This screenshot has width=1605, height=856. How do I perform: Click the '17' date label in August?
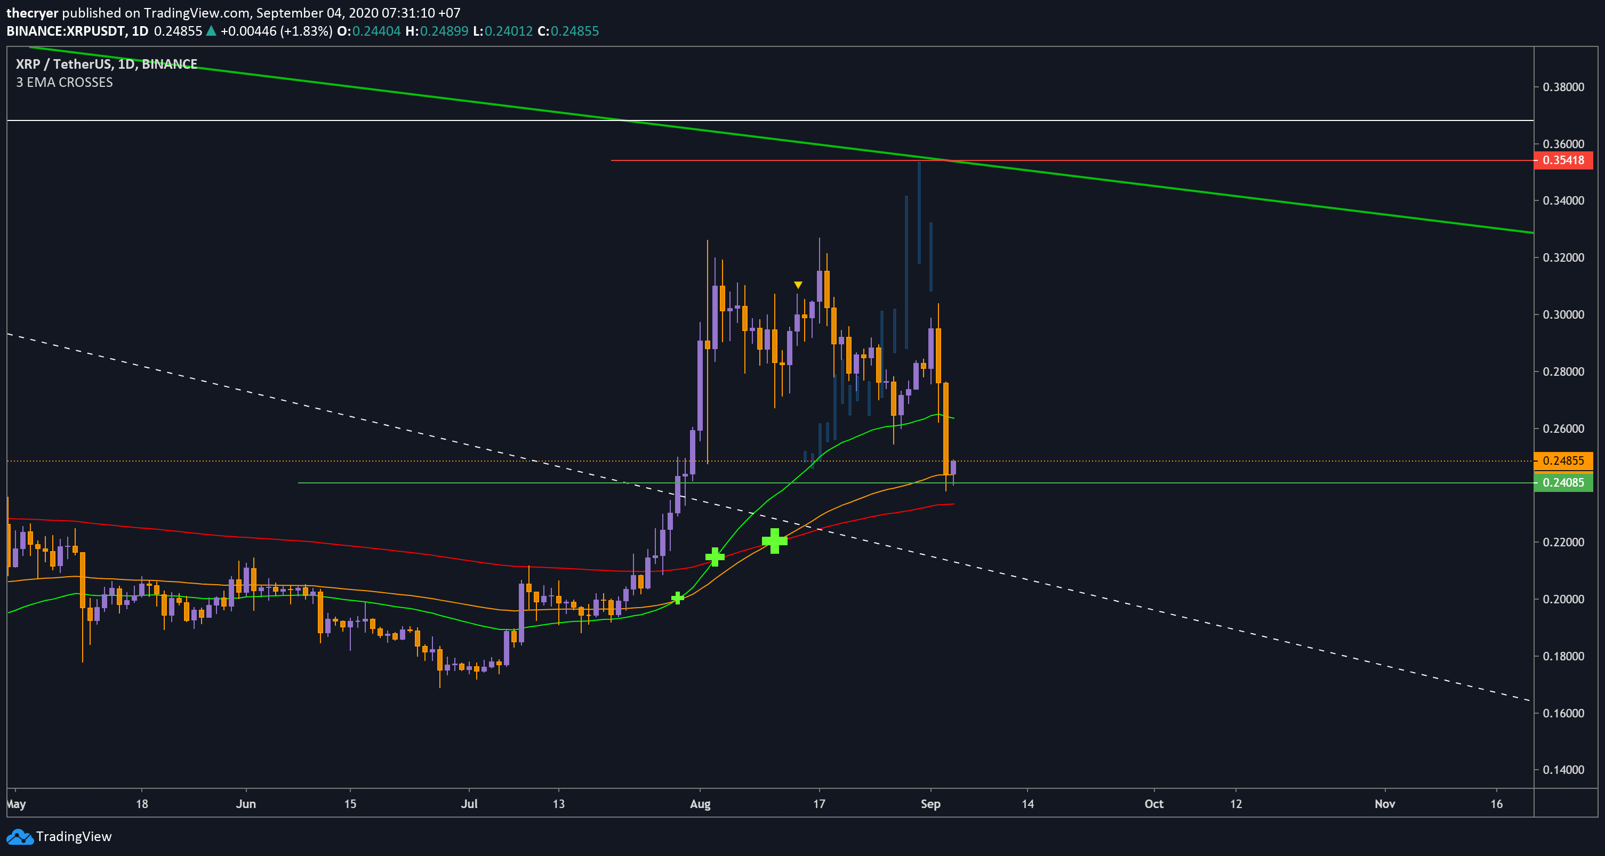[x=820, y=804]
